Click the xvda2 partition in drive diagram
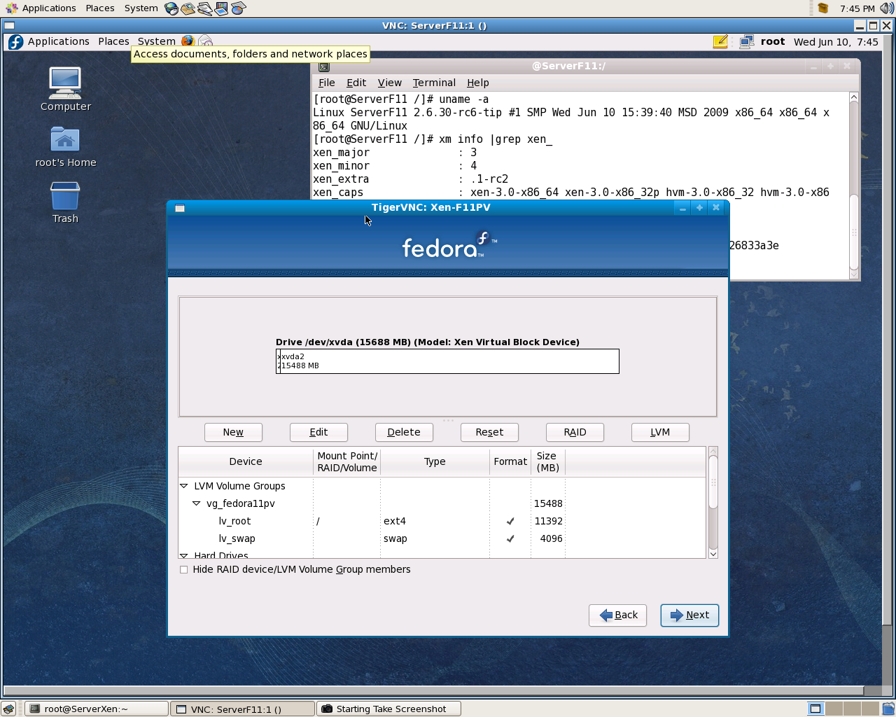Image resolution: width=896 pixels, height=717 pixels. click(449, 361)
